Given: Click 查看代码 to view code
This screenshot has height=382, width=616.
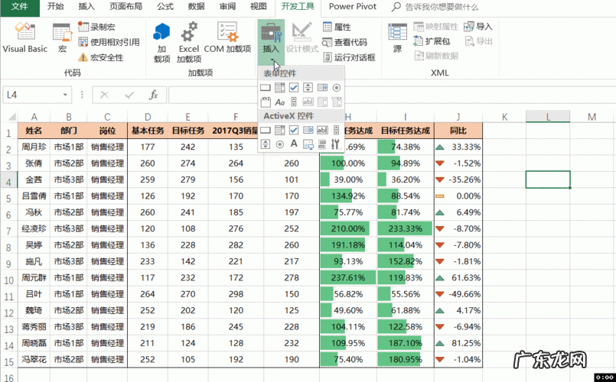Looking at the screenshot, I should pos(344,42).
